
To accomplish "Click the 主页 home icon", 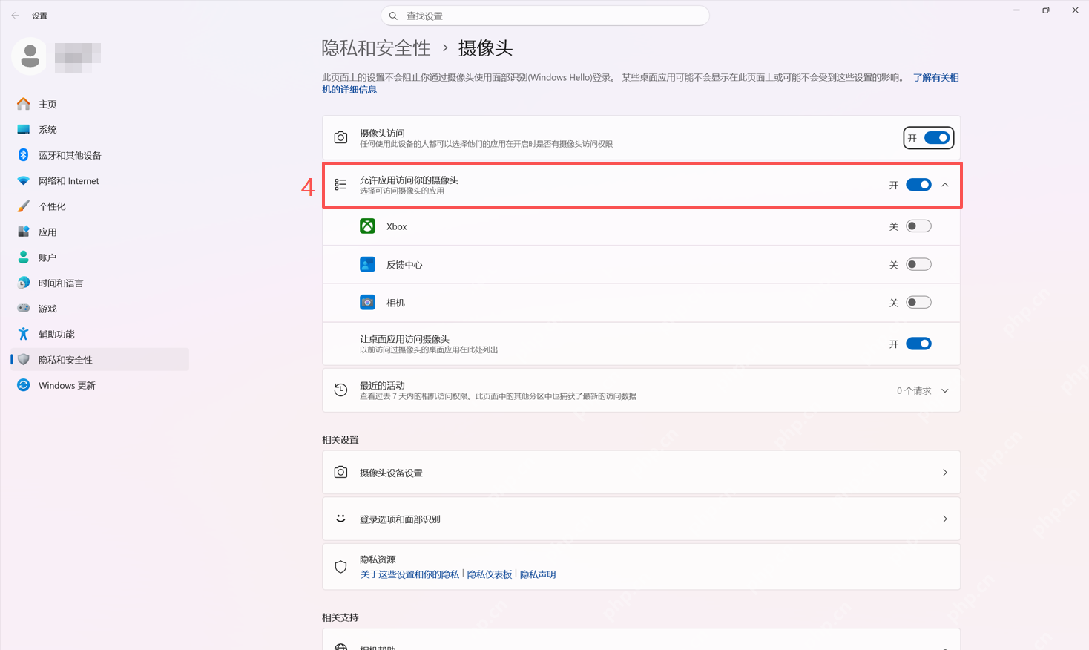I will point(24,104).
